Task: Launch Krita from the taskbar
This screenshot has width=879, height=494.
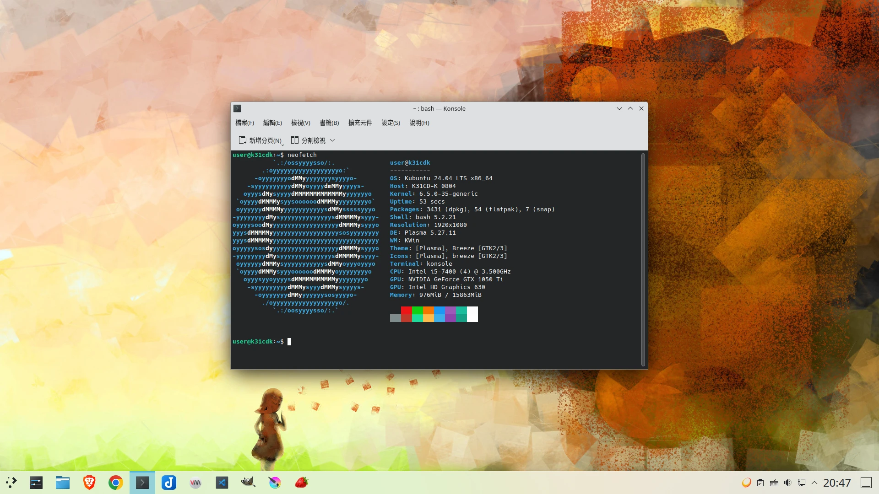Action: click(275, 483)
